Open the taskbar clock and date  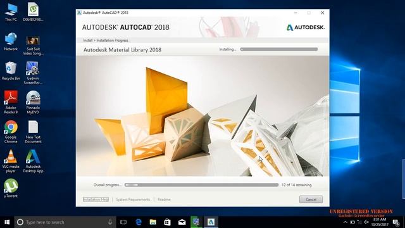(380, 222)
